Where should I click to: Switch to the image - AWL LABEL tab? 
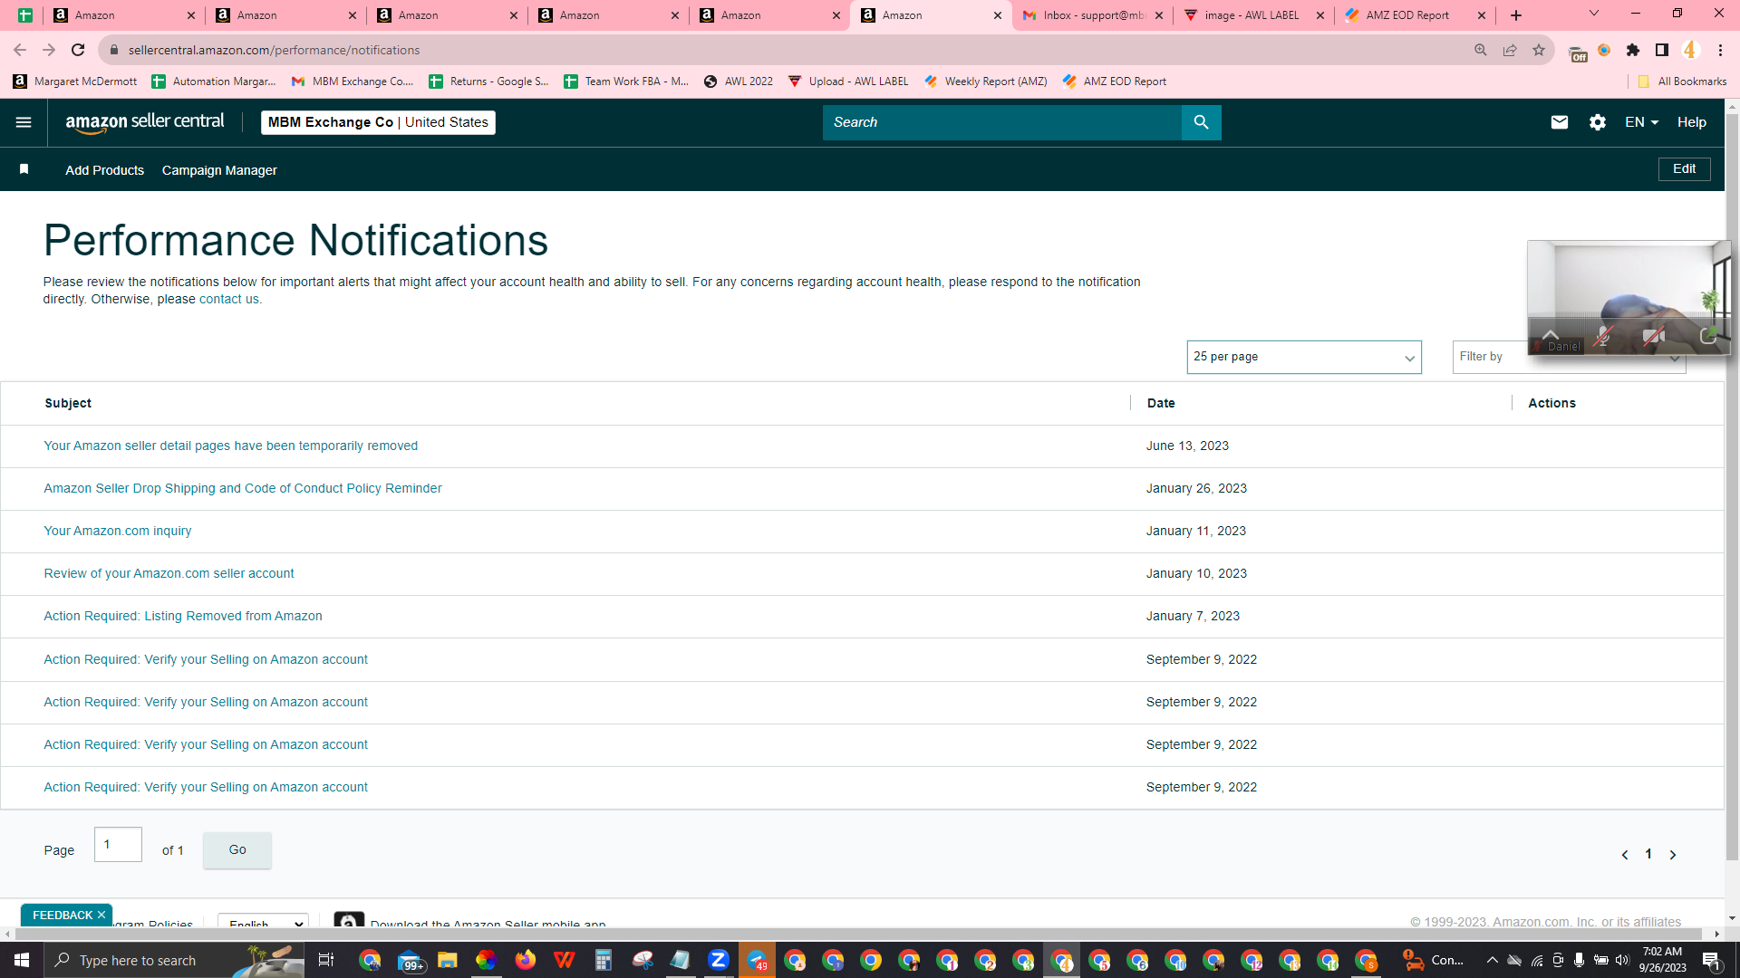pos(1253,15)
